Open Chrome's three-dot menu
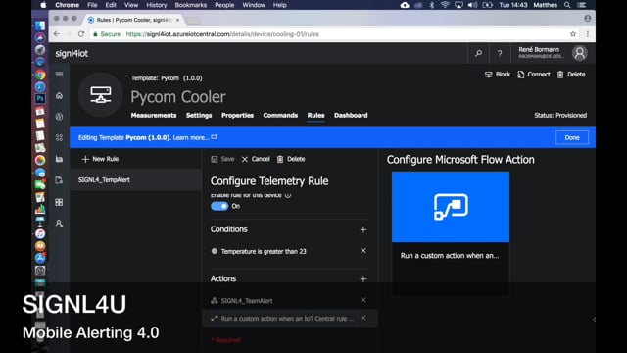 tap(588, 34)
